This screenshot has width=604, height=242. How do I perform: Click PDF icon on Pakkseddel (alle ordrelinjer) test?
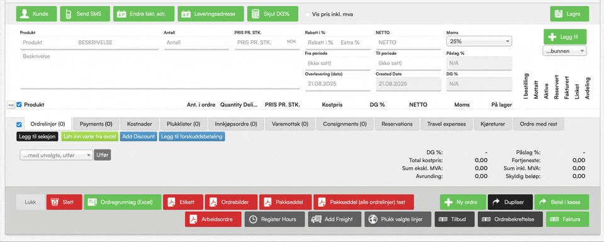[x=322, y=202]
